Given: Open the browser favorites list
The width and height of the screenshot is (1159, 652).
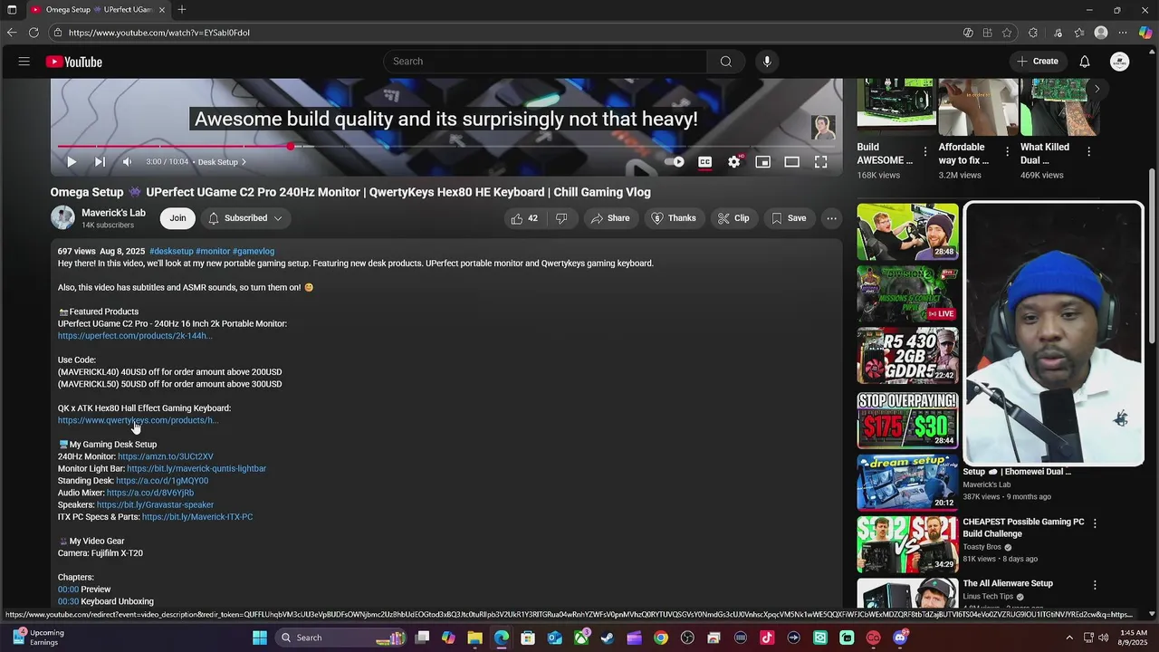Looking at the screenshot, I should pyautogui.click(x=1079, y=33).
